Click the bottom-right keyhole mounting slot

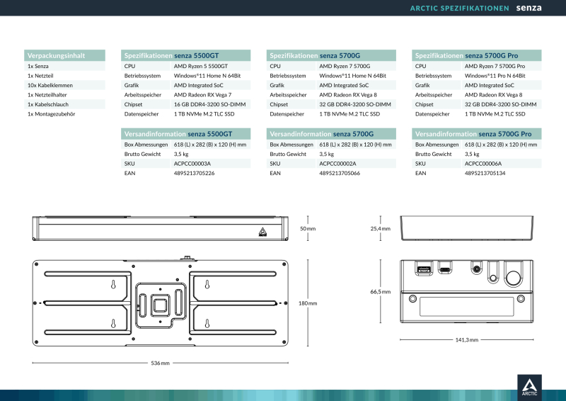coord(207,322)
